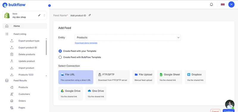
Task: Choose Google Drive connection
Action: [71, 93]
